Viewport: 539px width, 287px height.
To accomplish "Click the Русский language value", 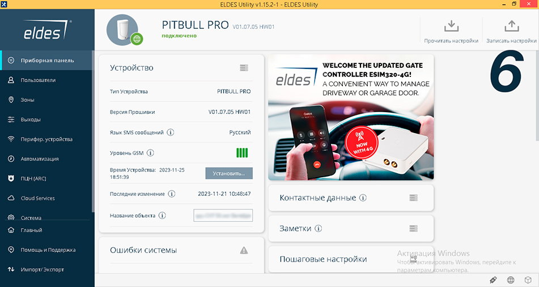I will point(240,132).
